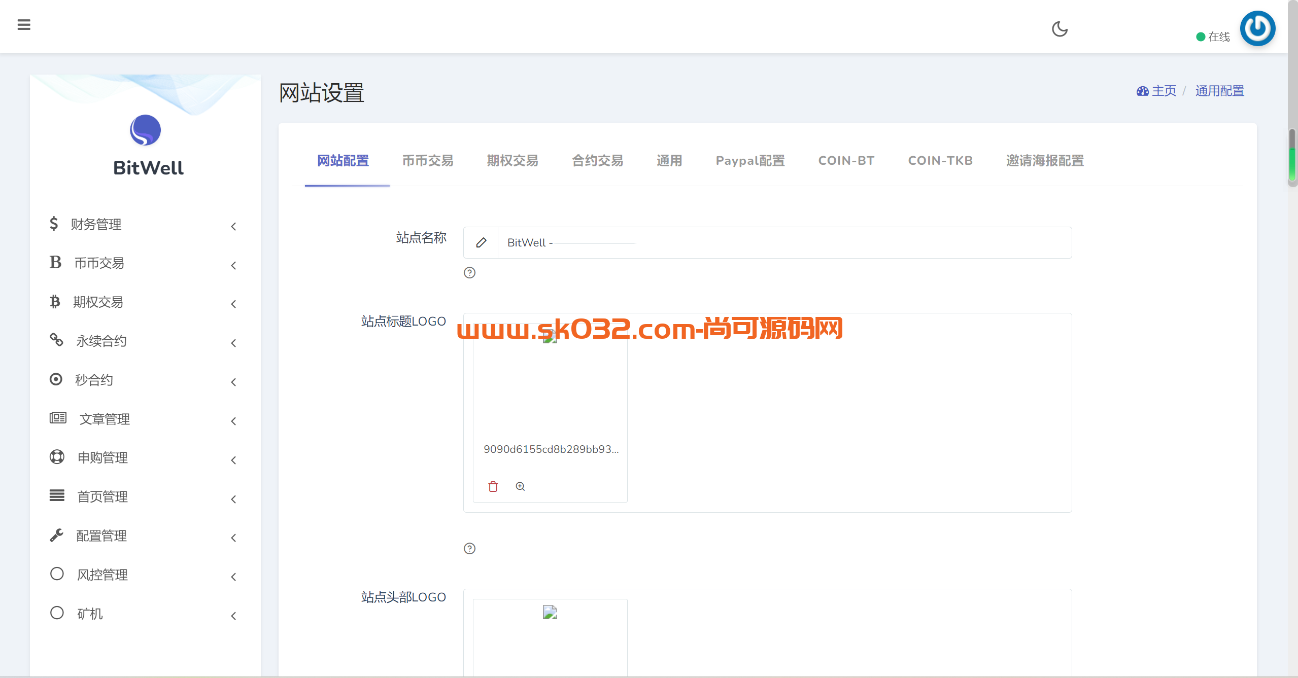
Task: Click the lifebuoy icon for 申购管理
Action: [57, 457]
